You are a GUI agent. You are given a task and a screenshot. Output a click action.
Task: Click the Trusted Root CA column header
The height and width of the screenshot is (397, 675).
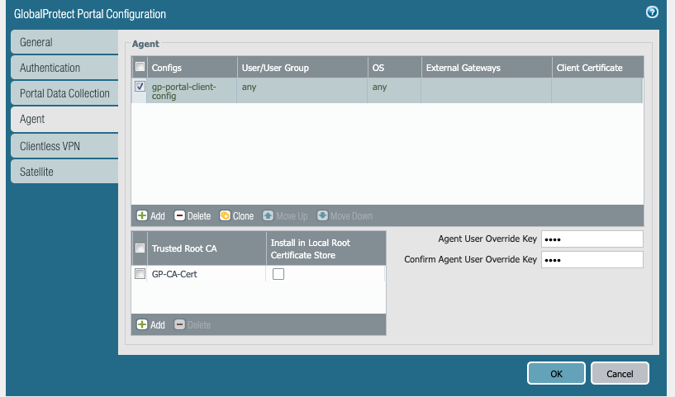(x=207, y=248)
